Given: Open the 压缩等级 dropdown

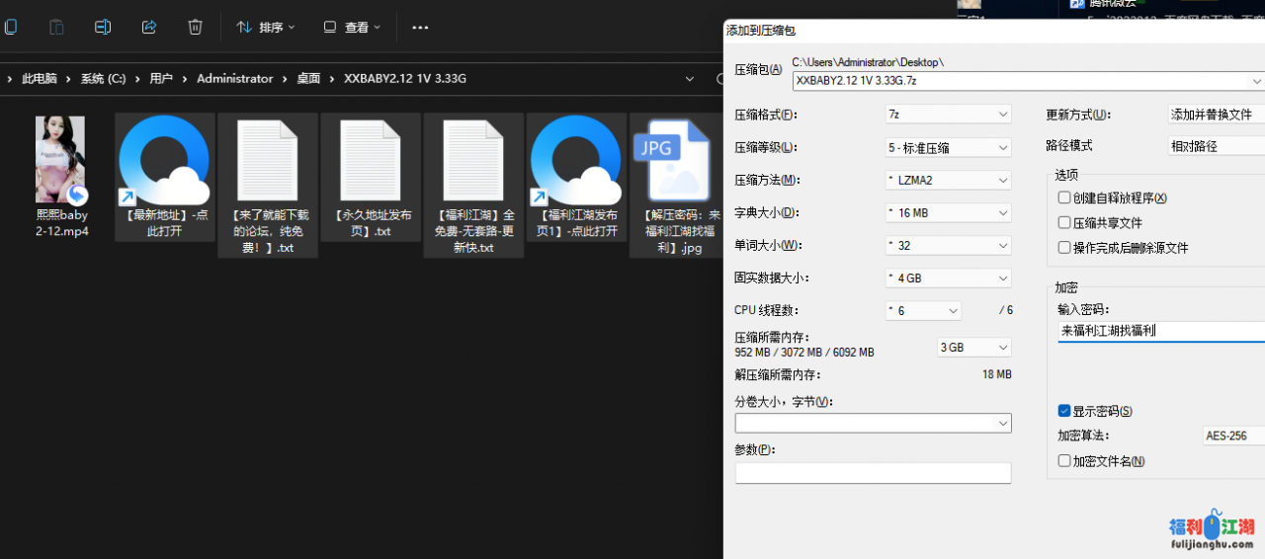Looking at the screenshot, I should 948,148.
